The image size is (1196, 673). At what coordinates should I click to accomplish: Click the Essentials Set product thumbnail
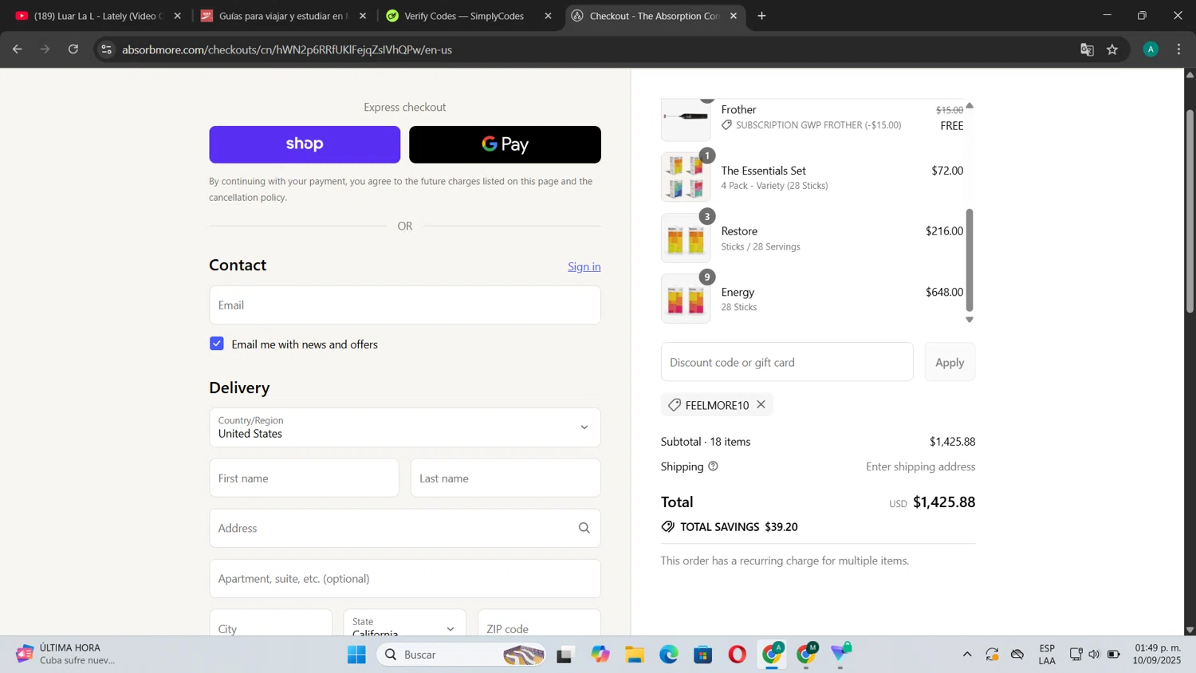686,177
